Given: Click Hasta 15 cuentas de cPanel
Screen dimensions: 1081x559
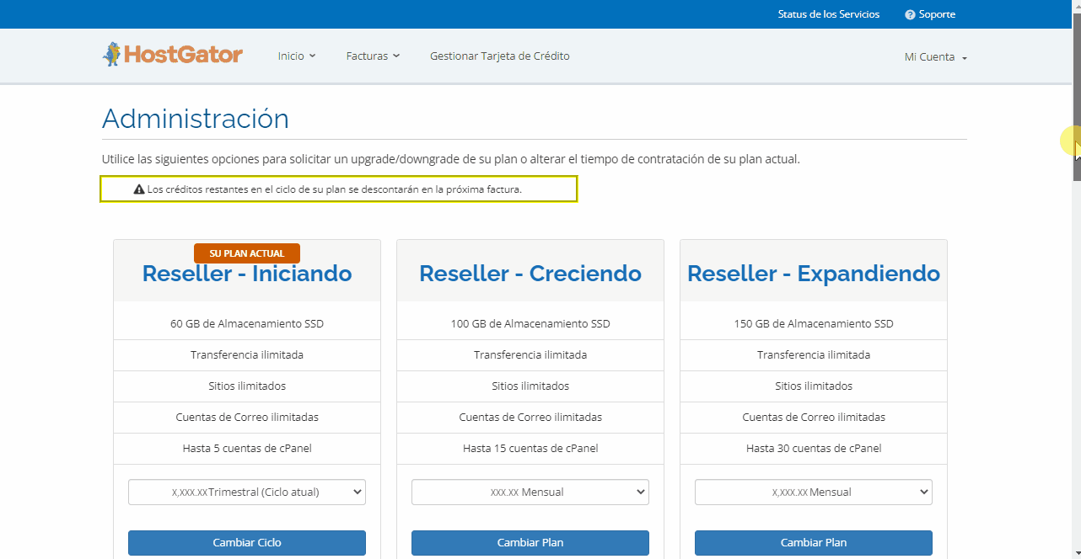Looking at the screenshot, I should [530, 449].
